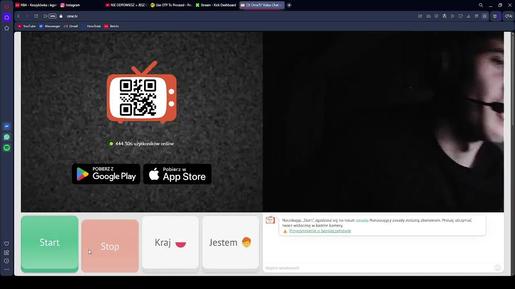Click the webcam video preview
This screenshot has width=515, height=289.
point(383,122)
